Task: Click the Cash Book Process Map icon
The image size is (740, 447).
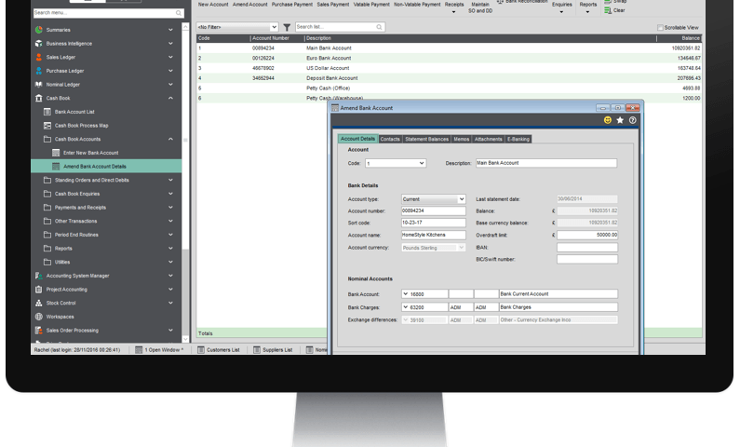Action: pos(47,126)
